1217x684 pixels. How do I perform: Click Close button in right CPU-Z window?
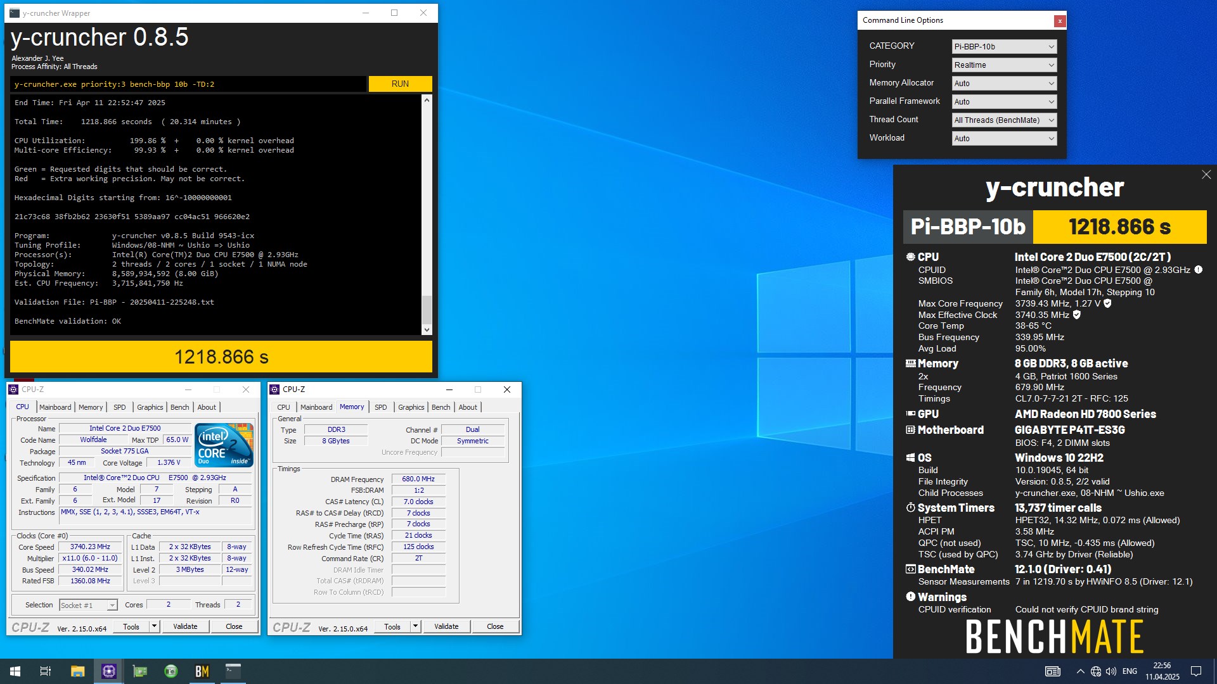pyautogui.click(x=495, y=626)
